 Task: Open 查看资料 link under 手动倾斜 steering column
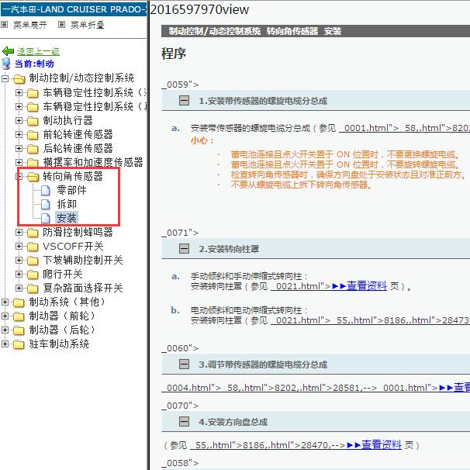(359, 286)
